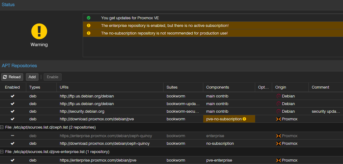Collapse the pve-enterprise.list file group
This screenshot has width=343, height=164.
(2, 151)
